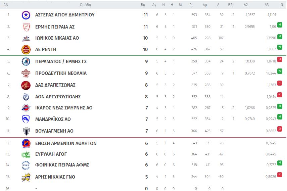Screen dimensions: 287x191
Task: Click the ΑΡΗΣ ΝΙΚΑΙΑΣ ΓΝΟ star logo
Action: [x=26, y=177]
